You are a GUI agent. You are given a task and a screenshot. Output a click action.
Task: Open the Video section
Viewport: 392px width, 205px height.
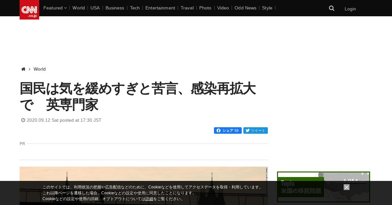223,8
